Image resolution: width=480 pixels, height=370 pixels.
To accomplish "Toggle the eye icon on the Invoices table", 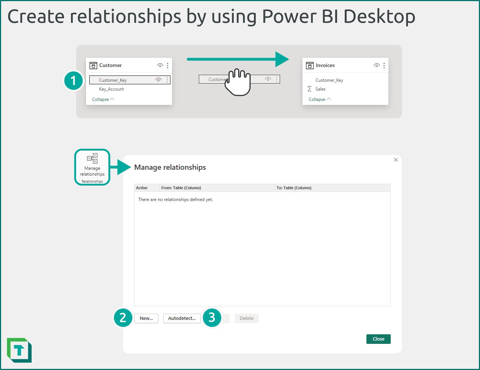I will click(x=376, y=65).
